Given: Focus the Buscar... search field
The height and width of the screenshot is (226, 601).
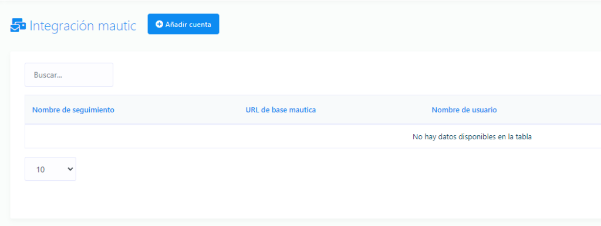Looking at the screenshot, I should 69,74.
